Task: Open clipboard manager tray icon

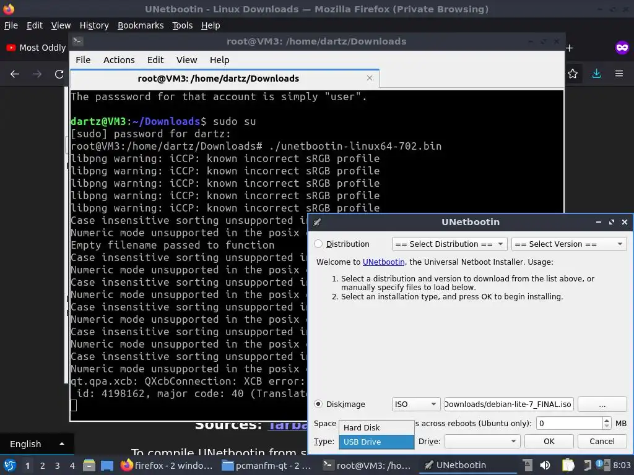Action: pos(568,466)
